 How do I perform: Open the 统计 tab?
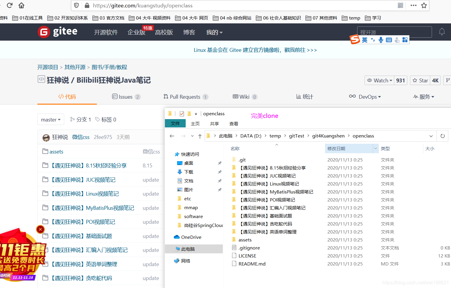(x=305, y=97)
